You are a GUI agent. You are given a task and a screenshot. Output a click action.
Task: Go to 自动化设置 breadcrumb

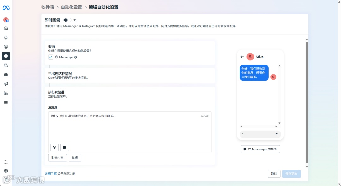click(x=71, y=7)
